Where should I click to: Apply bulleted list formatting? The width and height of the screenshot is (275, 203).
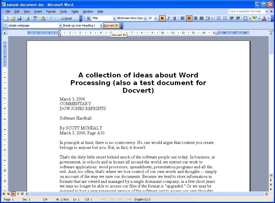(225, 18)
